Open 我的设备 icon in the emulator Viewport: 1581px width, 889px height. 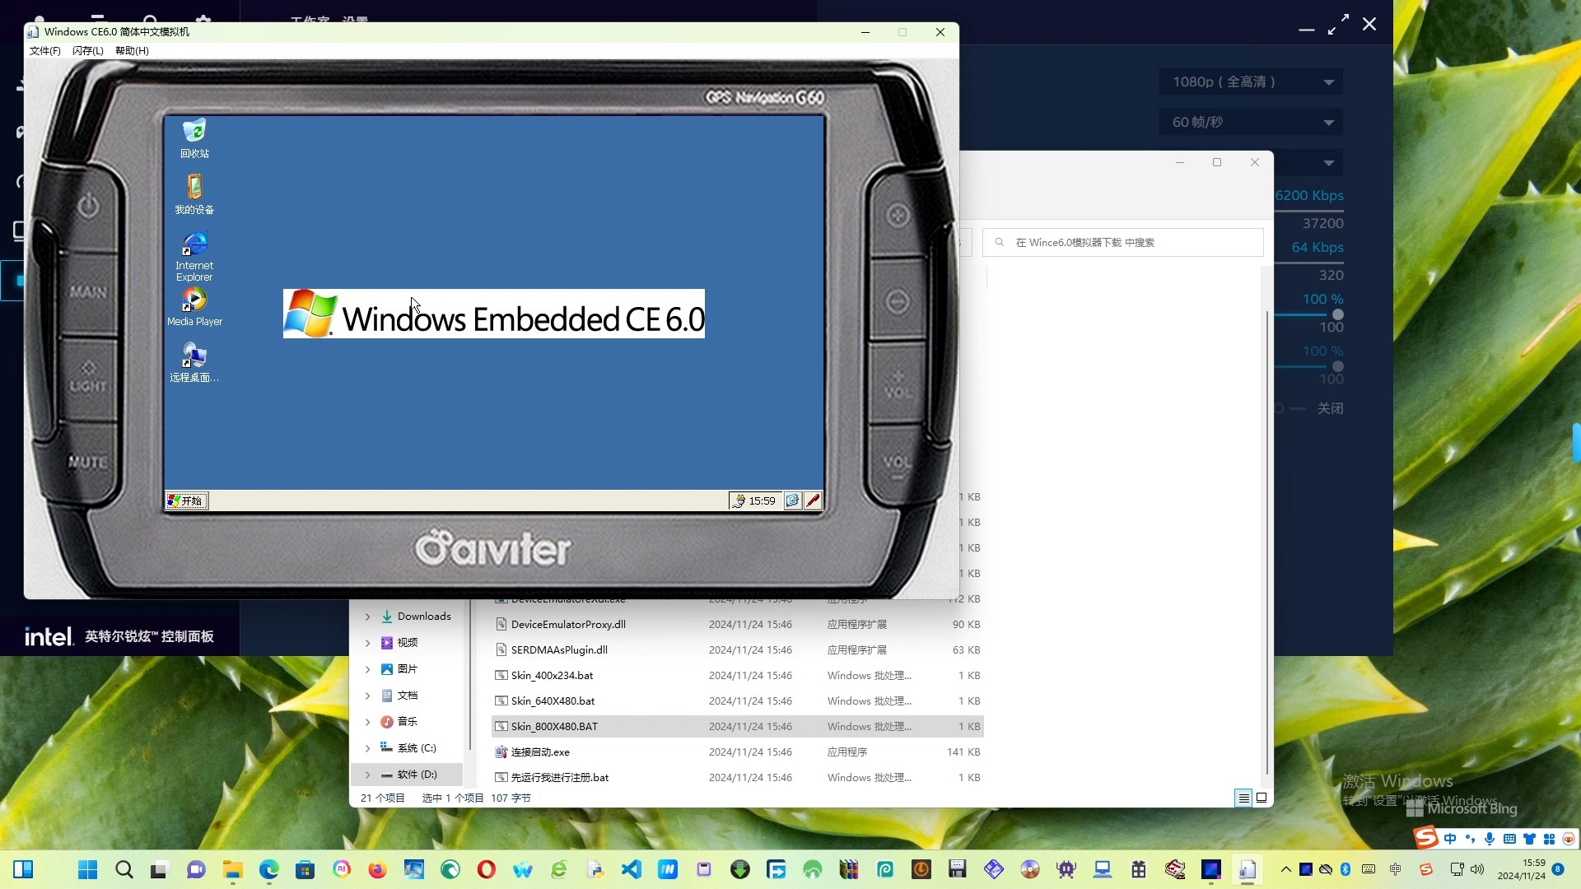click(194, 194)
